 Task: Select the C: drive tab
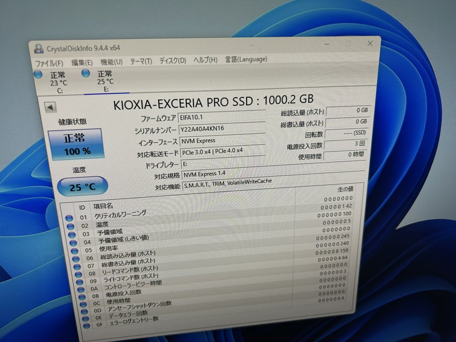point(59,82)
